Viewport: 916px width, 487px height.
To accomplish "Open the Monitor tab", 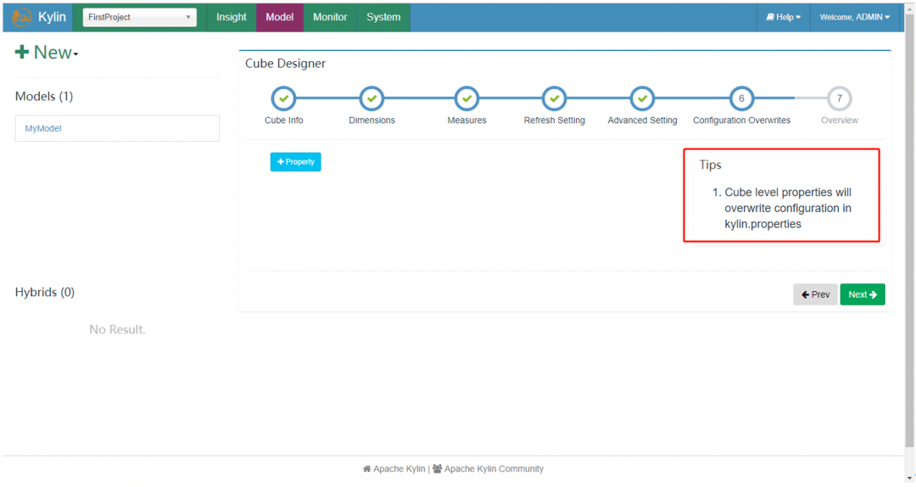I will [330, 17].
